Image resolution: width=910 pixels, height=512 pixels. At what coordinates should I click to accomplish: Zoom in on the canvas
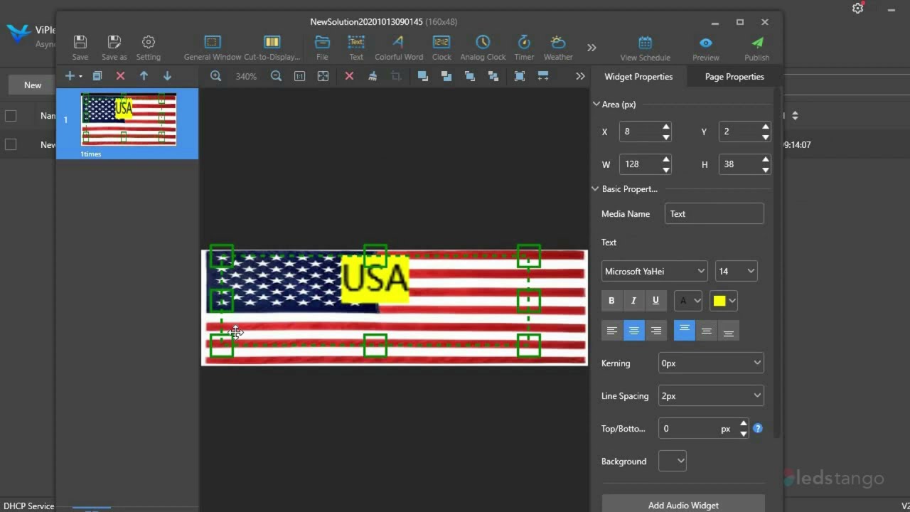215,76
